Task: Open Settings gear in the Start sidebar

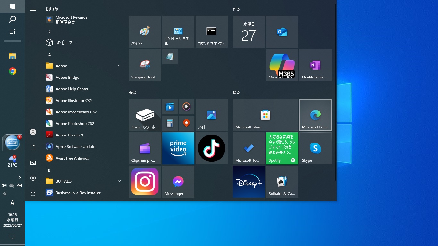Action: 33,178
